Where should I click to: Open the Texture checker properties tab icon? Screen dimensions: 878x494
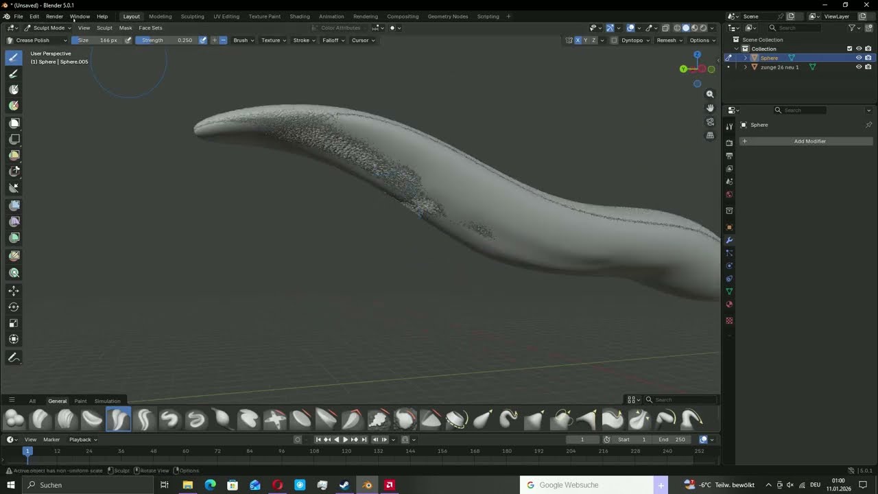729,320
